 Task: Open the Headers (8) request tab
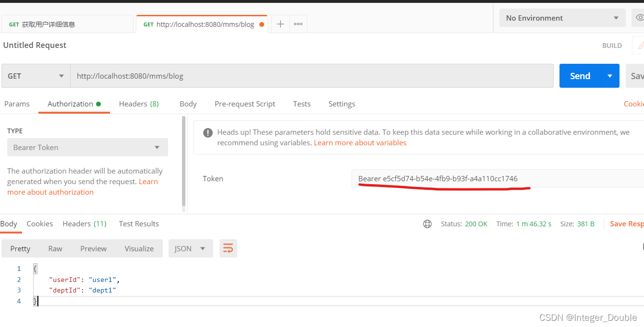pos(139,104)
